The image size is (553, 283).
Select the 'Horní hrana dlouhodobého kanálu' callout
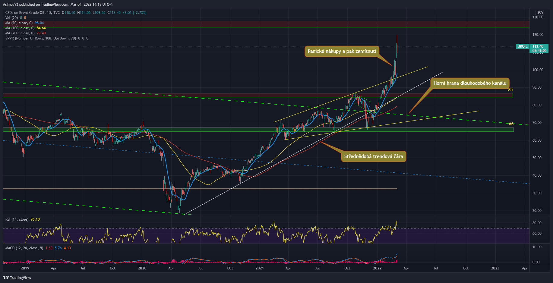point(469,83)
